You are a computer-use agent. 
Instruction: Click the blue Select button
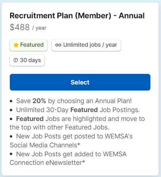80,82
